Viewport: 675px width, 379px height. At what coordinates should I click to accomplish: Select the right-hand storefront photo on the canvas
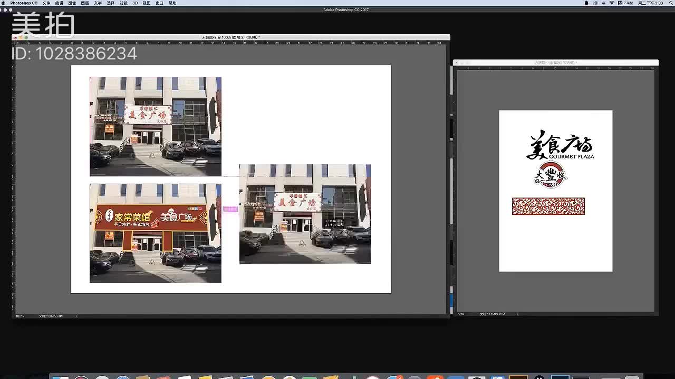[305, 214]
